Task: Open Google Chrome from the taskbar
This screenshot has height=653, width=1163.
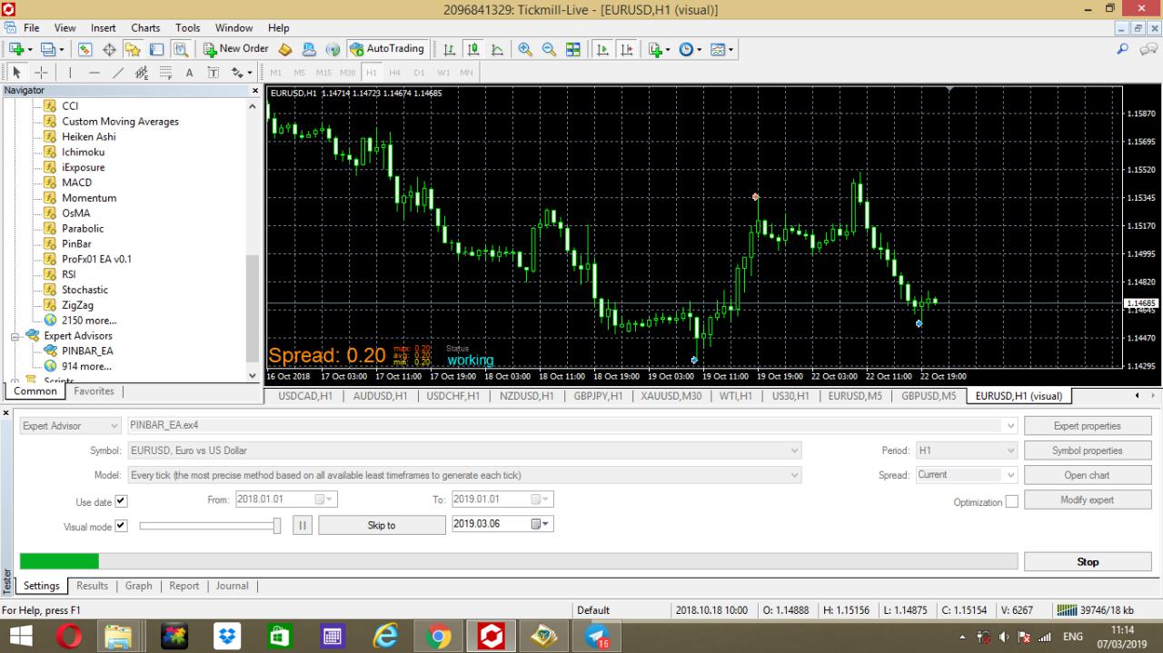Action: pyautogui.click(x=439, y=637)
